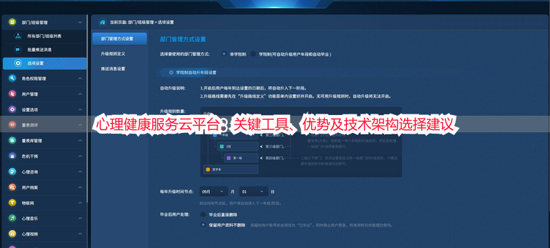This screenshot has width=550, height=248.
Task: Open 所有部门/班级列表 menu item
Action: pos(45,36)
